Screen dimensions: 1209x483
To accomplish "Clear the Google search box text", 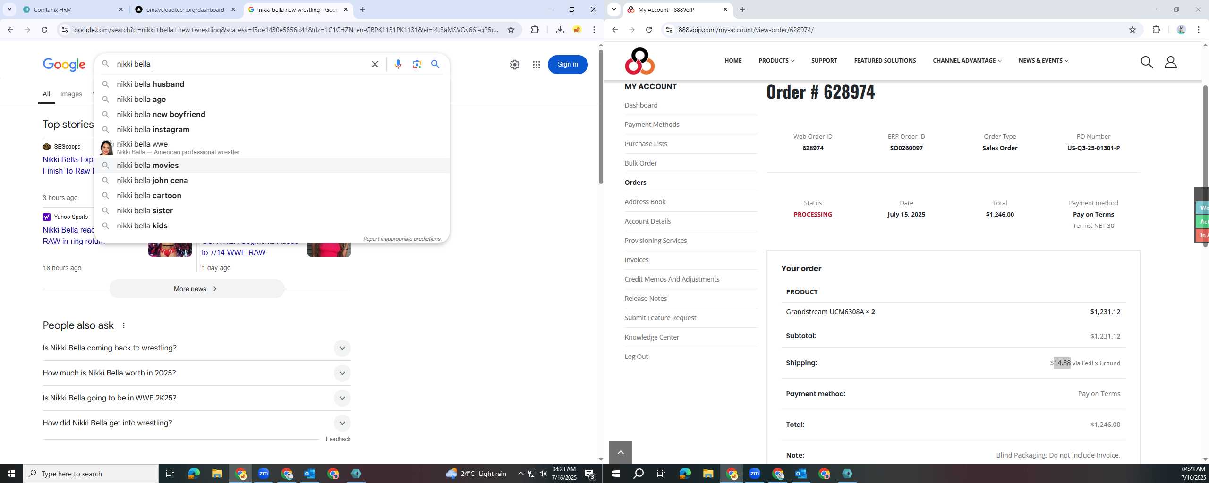I will point(375,64).
